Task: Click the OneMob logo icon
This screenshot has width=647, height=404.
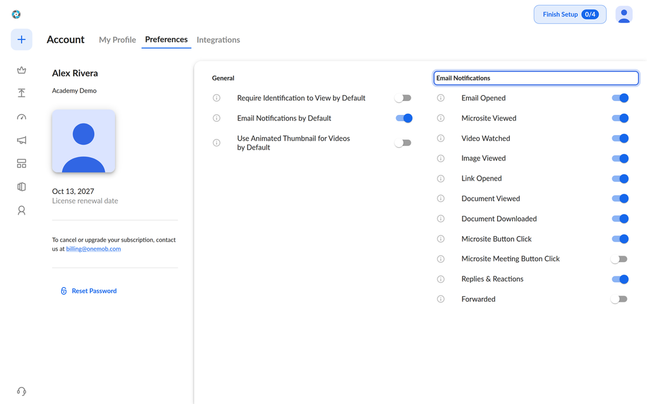Action: pos(16,15)
